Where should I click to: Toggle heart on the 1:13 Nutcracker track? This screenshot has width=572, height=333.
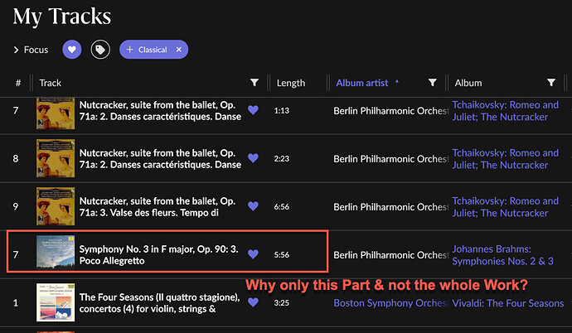(253, 110)
